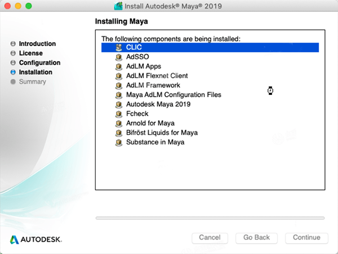
Task: Click the Introduction step bullet
Action: (x=13, y=44)
